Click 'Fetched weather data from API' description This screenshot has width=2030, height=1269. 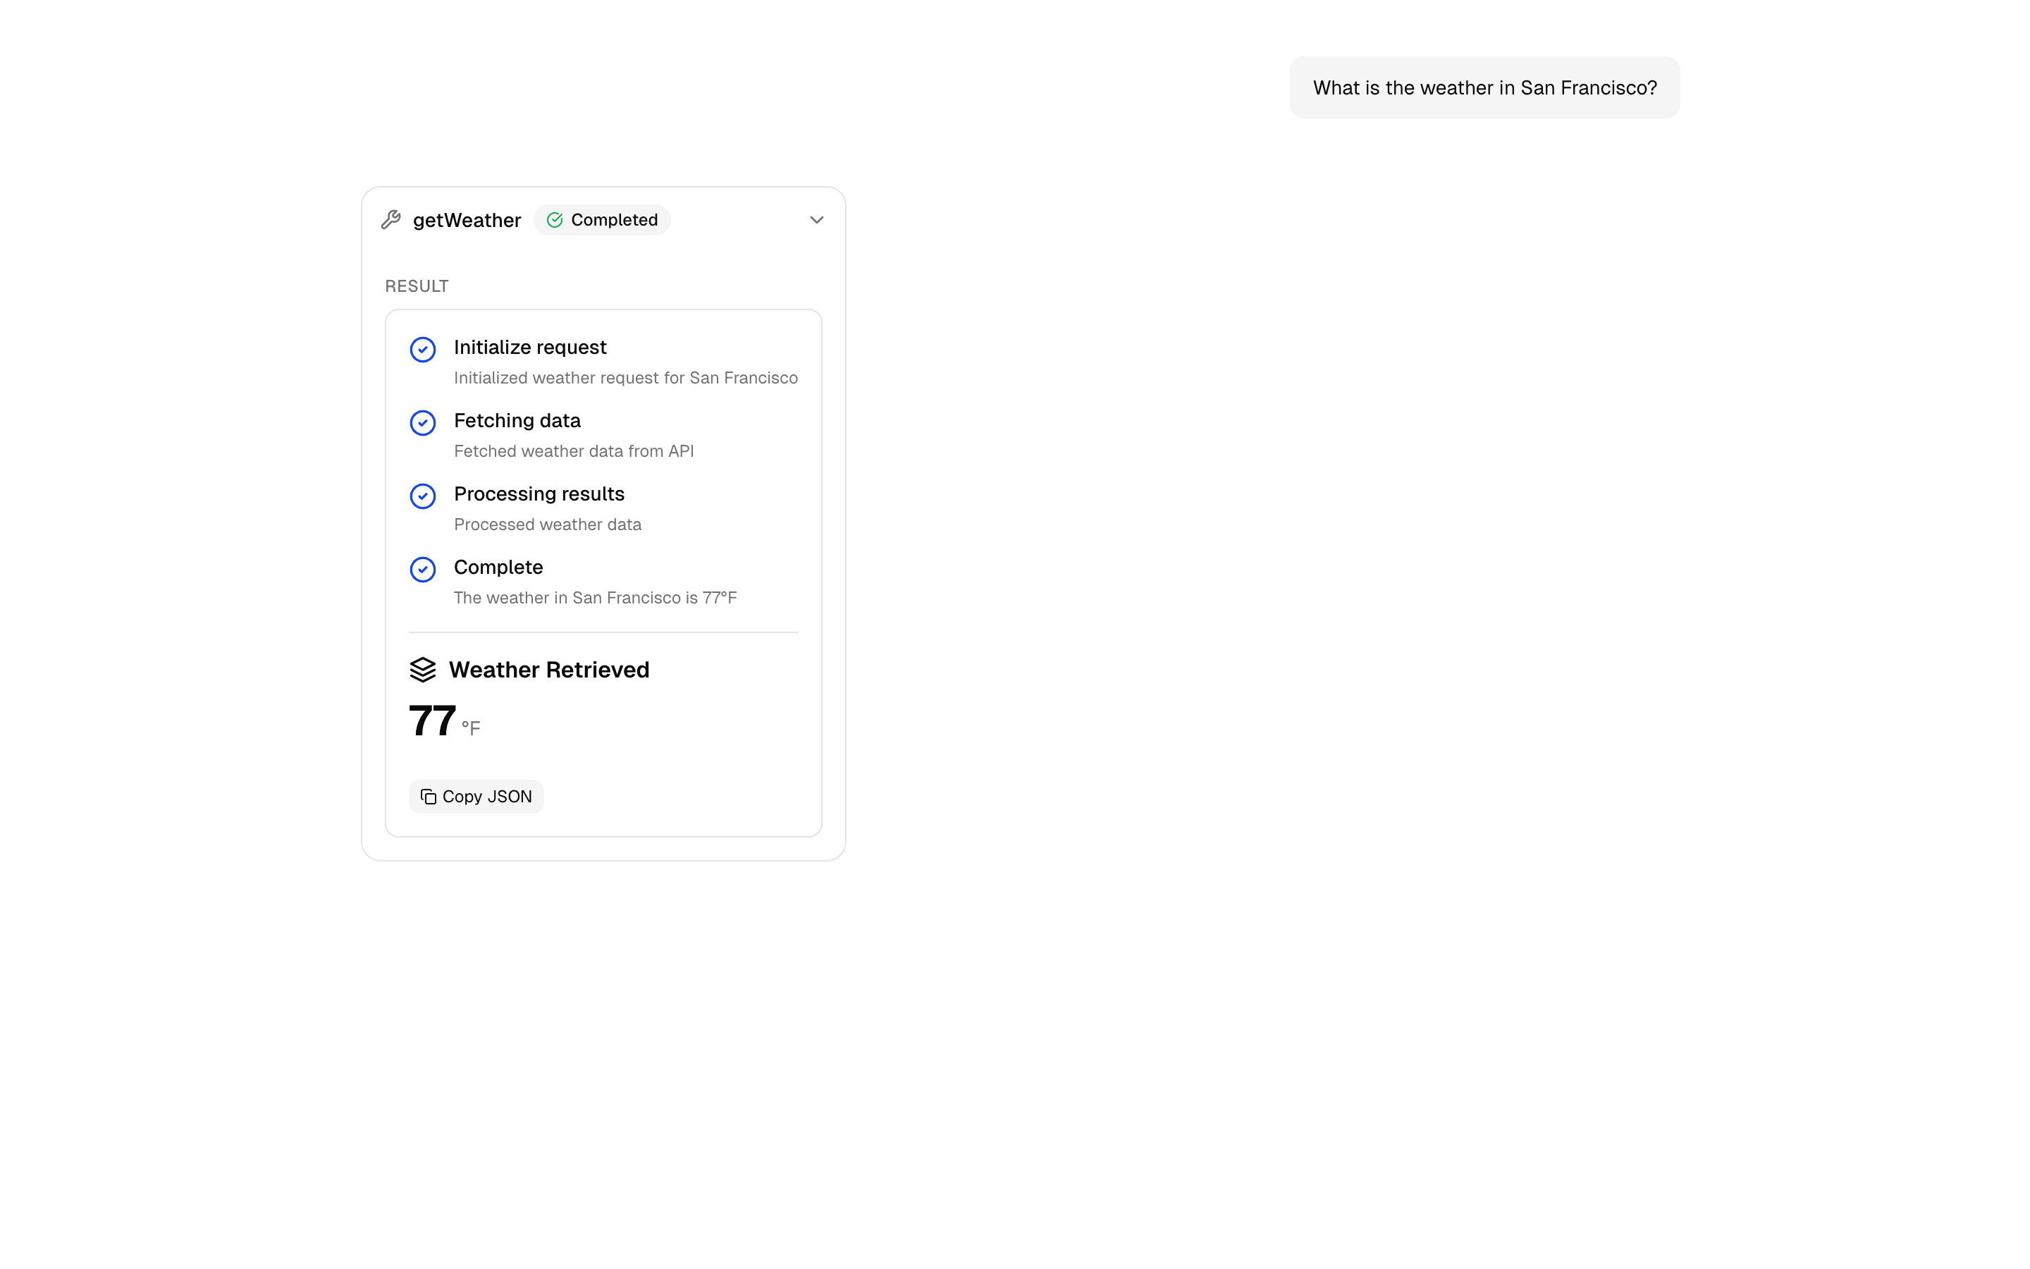pyautogui.click(x=574, y=450)
